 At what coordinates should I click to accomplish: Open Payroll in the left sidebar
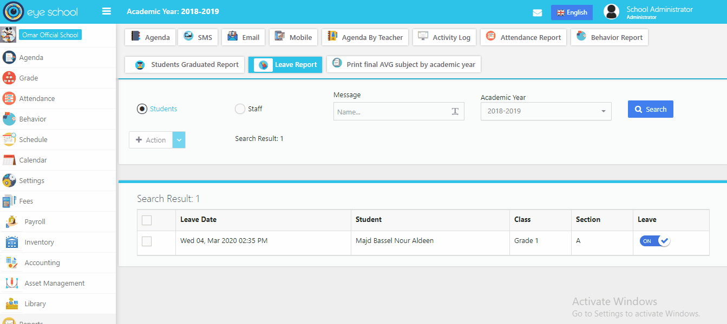click(58, 222)
